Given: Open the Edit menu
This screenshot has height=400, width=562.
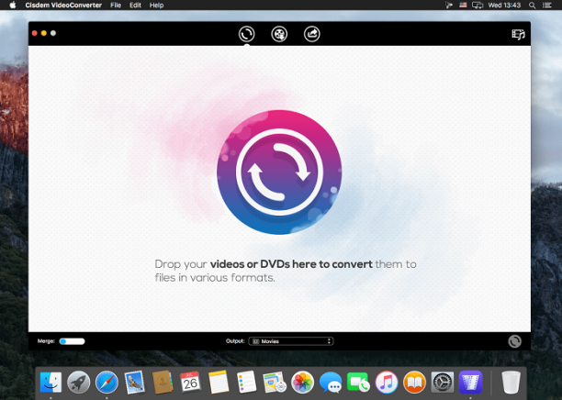Looking at the screenshot, I should click(135, 5).
